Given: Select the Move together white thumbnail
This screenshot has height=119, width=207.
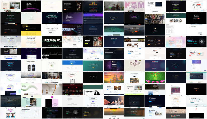Looking at the screenshot, I should 52,66.
